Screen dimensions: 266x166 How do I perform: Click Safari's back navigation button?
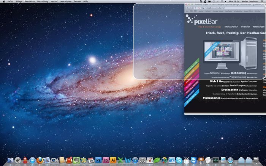[187, 8]
